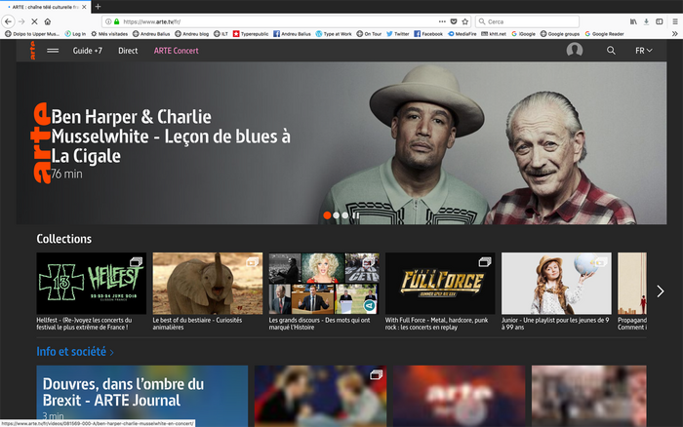Open the Typerepublic bookmark
683x427 pixels.
251,33
